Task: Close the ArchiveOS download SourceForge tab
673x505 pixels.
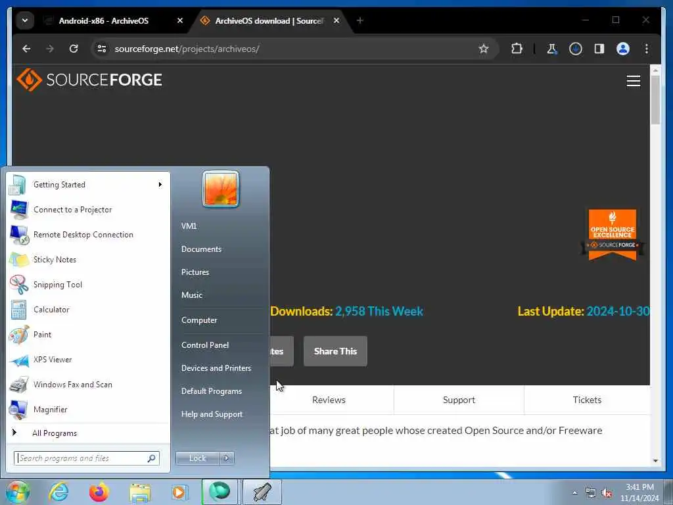Action: click(x=336, y=20)
